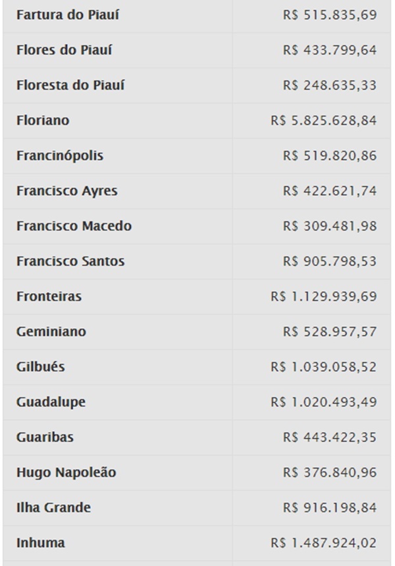Select Floresta do Piauí cell
Image resolution: width=395 pixels, height=566 pixels.
(70, 86)
